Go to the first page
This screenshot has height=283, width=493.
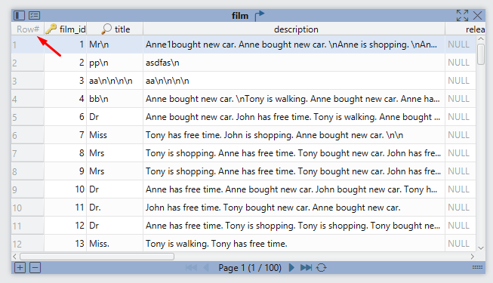[x=191, y=268]
